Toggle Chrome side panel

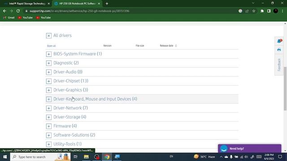click(x=269, y=11)
